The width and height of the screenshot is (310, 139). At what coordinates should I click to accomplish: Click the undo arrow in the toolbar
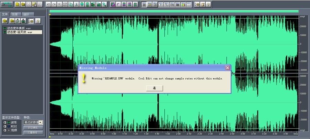coord(48,4)
